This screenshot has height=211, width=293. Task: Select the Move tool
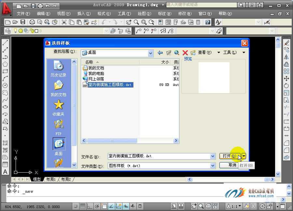click(x=286, y=78)
